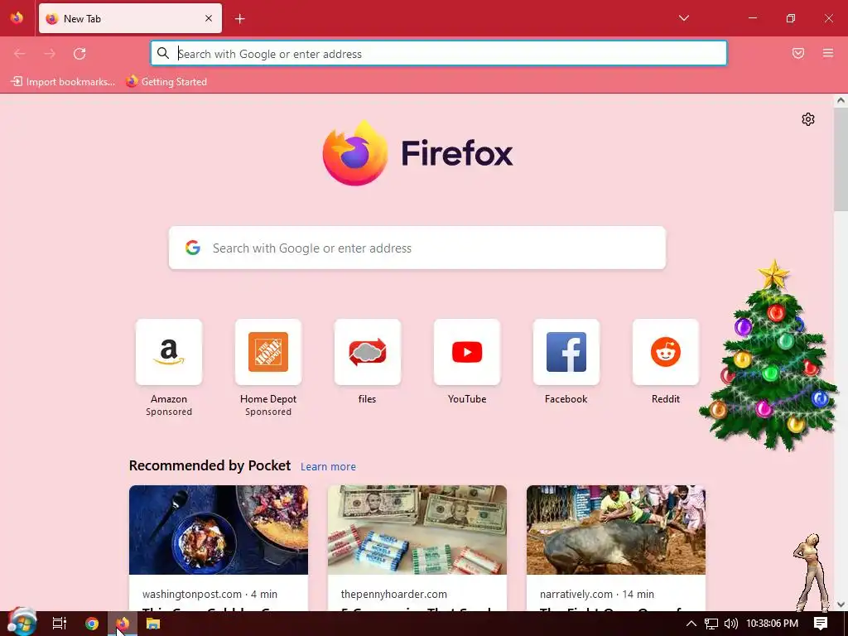
Task: Click Firefox View icon in tab bar
Action: pos(17,18)
